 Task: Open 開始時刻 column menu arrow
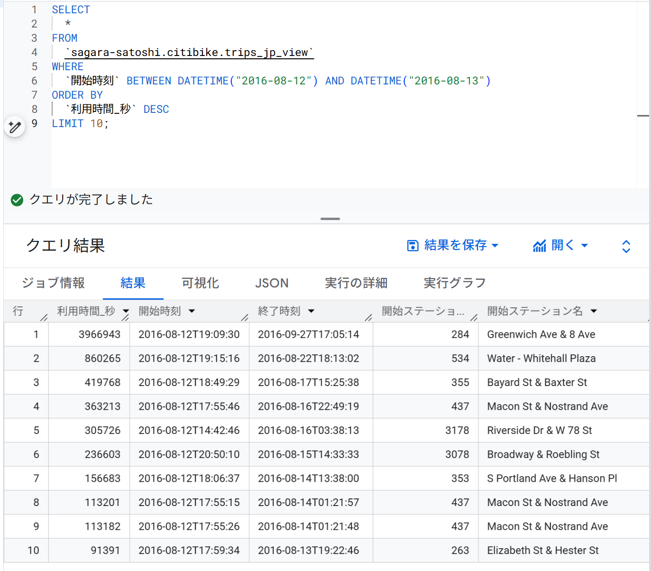coord(192,311)
